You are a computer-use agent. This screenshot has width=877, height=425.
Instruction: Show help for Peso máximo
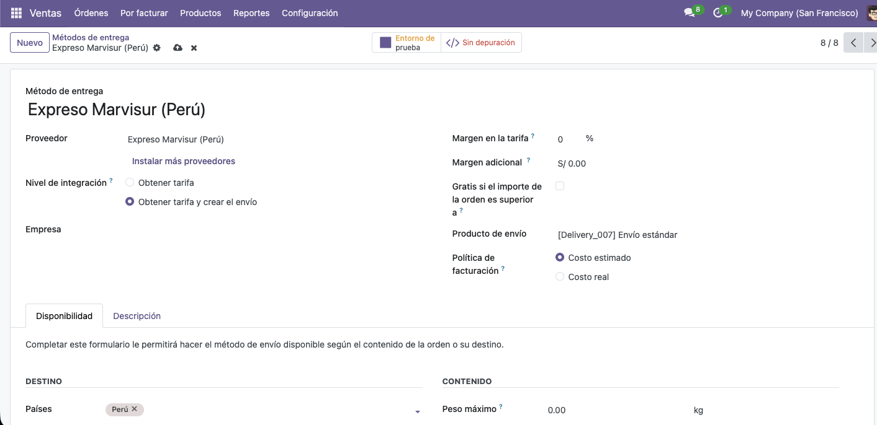coord(501,406)
